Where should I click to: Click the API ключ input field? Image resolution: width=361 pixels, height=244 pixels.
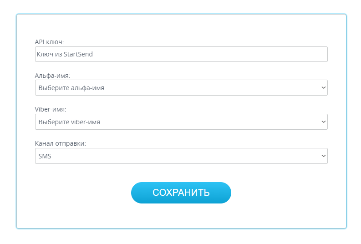click(181, 54)
